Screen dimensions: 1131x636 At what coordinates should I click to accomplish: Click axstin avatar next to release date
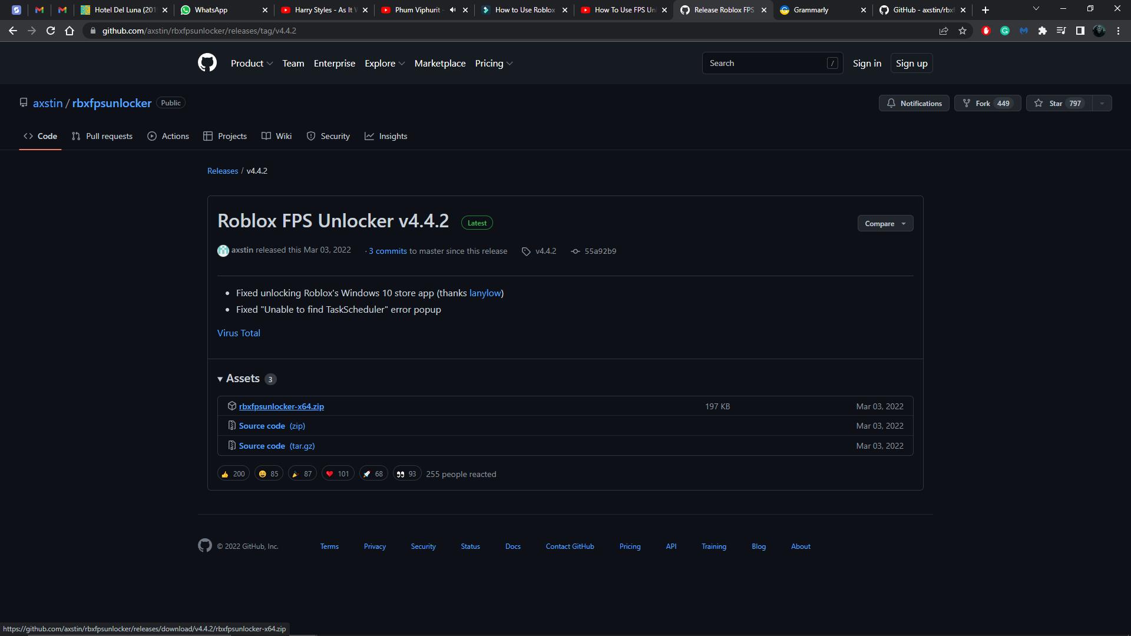(223, 251)
